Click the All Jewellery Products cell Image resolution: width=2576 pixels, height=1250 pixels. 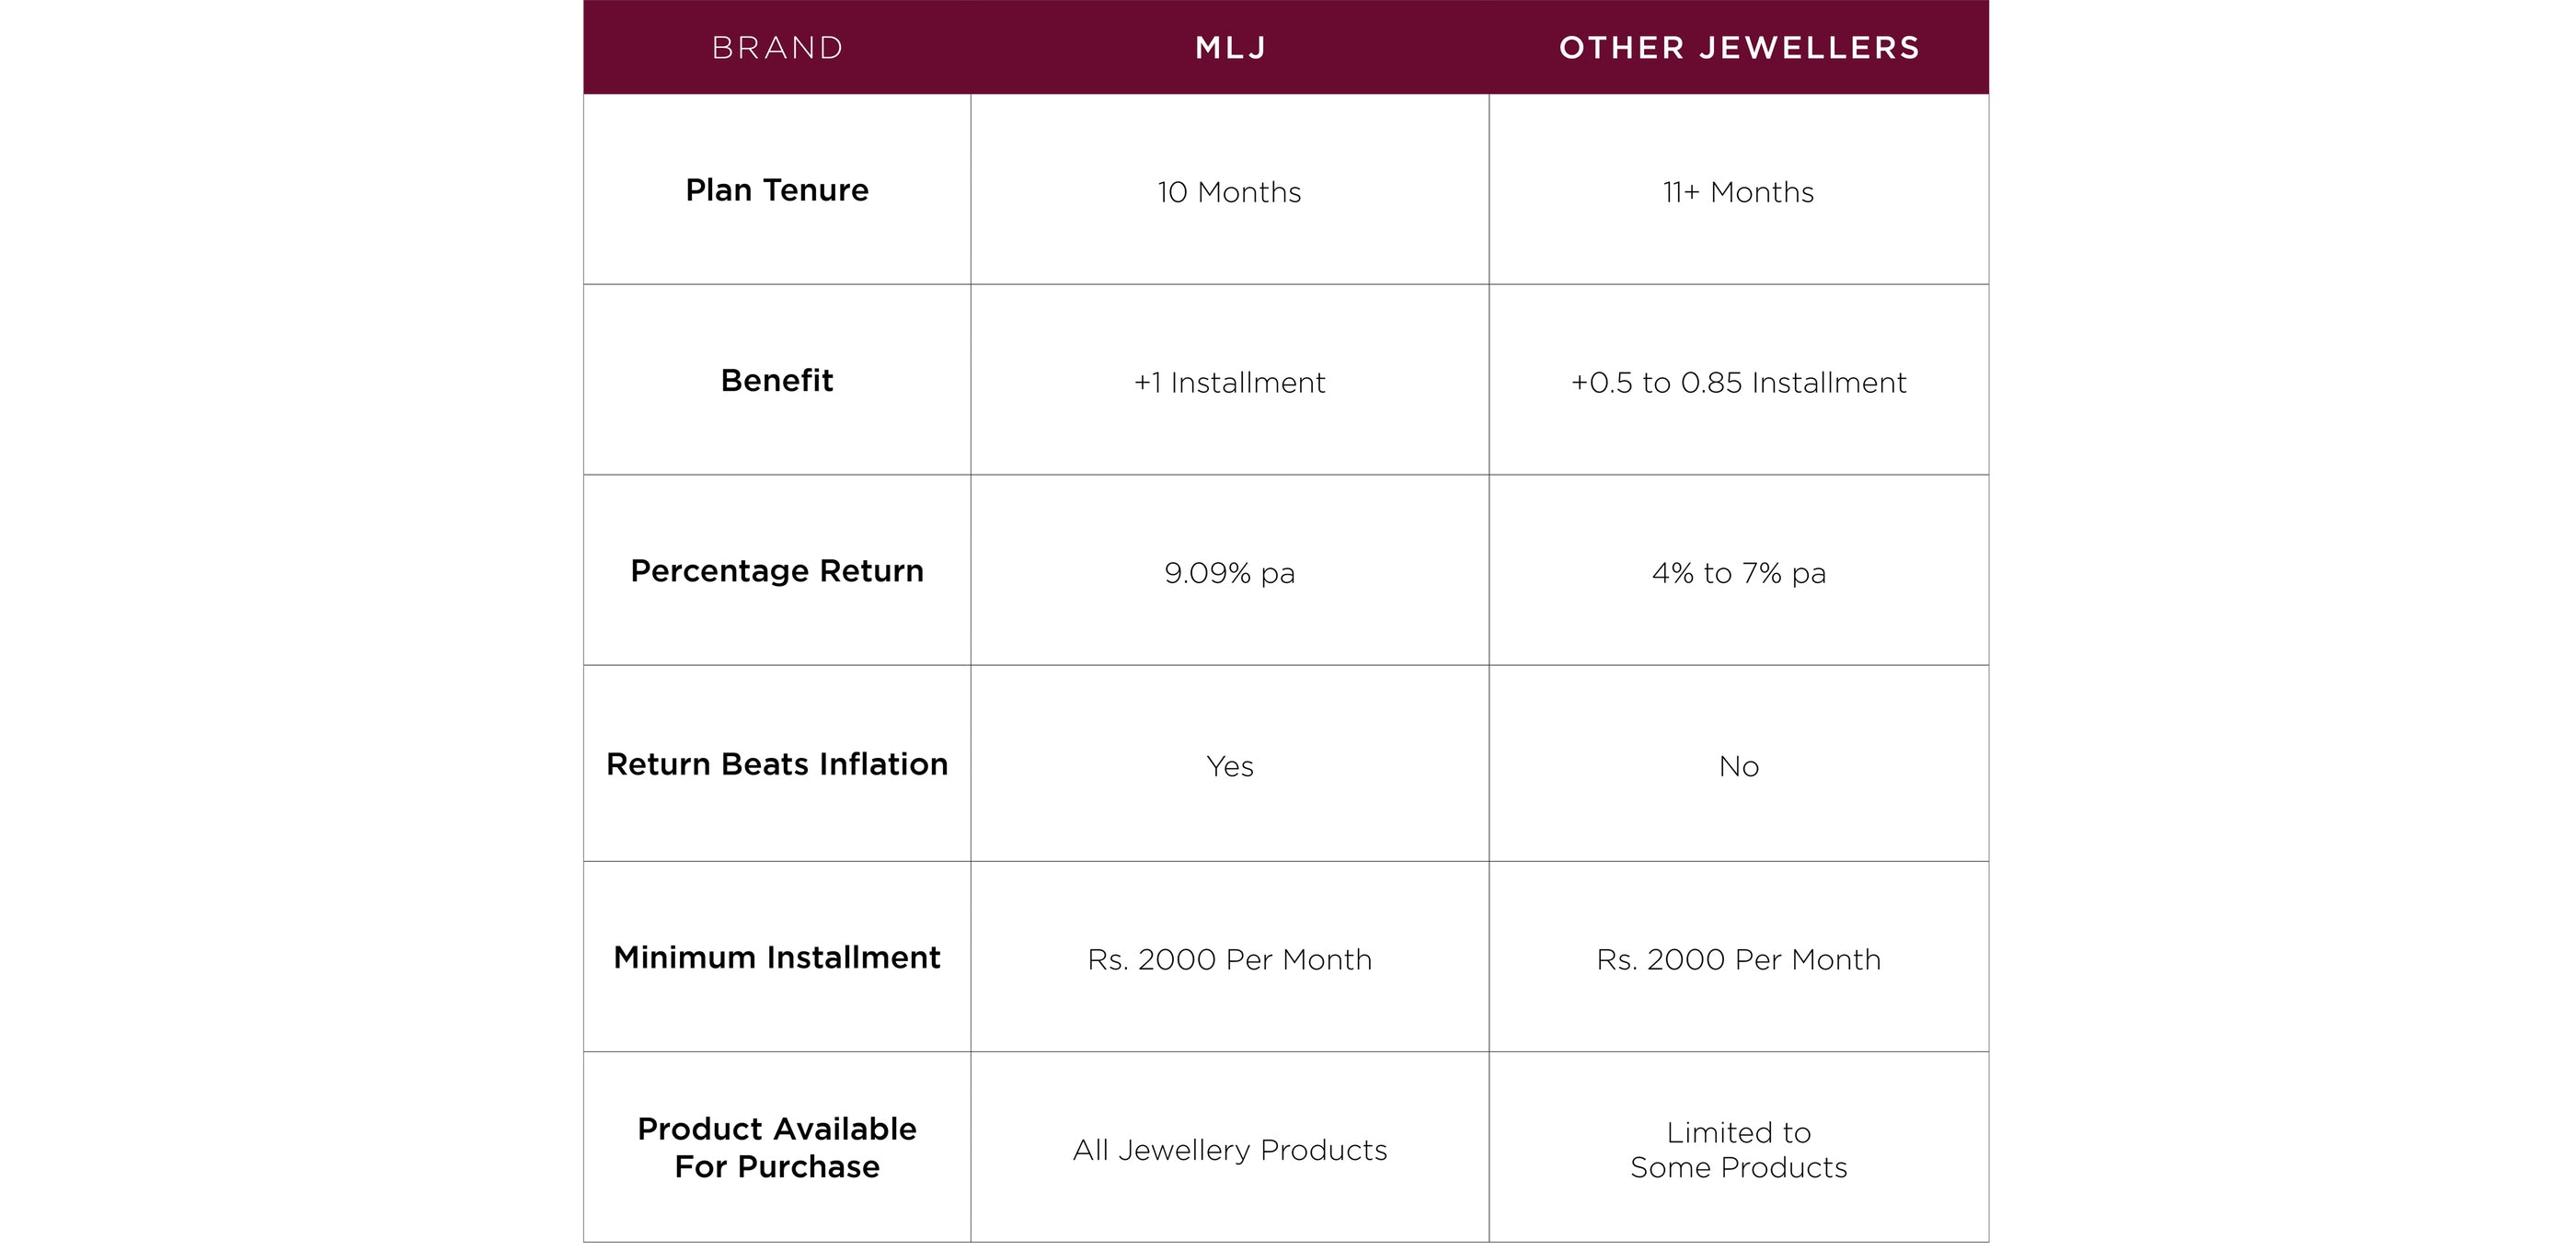[1229, 1150]
